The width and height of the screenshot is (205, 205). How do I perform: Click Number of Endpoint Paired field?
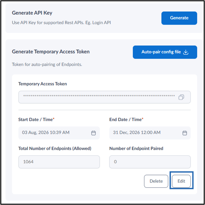click(x=150, y=162)
